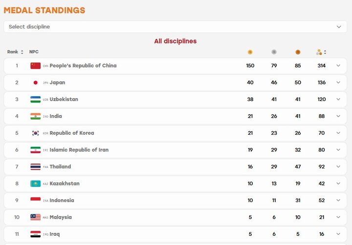The width and height of the screenshot is (352, 245).
Task: Click the NPC column header
Action: click(x=34, y=52)
